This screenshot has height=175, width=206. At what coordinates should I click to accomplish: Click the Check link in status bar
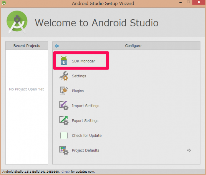pos(66,171)
